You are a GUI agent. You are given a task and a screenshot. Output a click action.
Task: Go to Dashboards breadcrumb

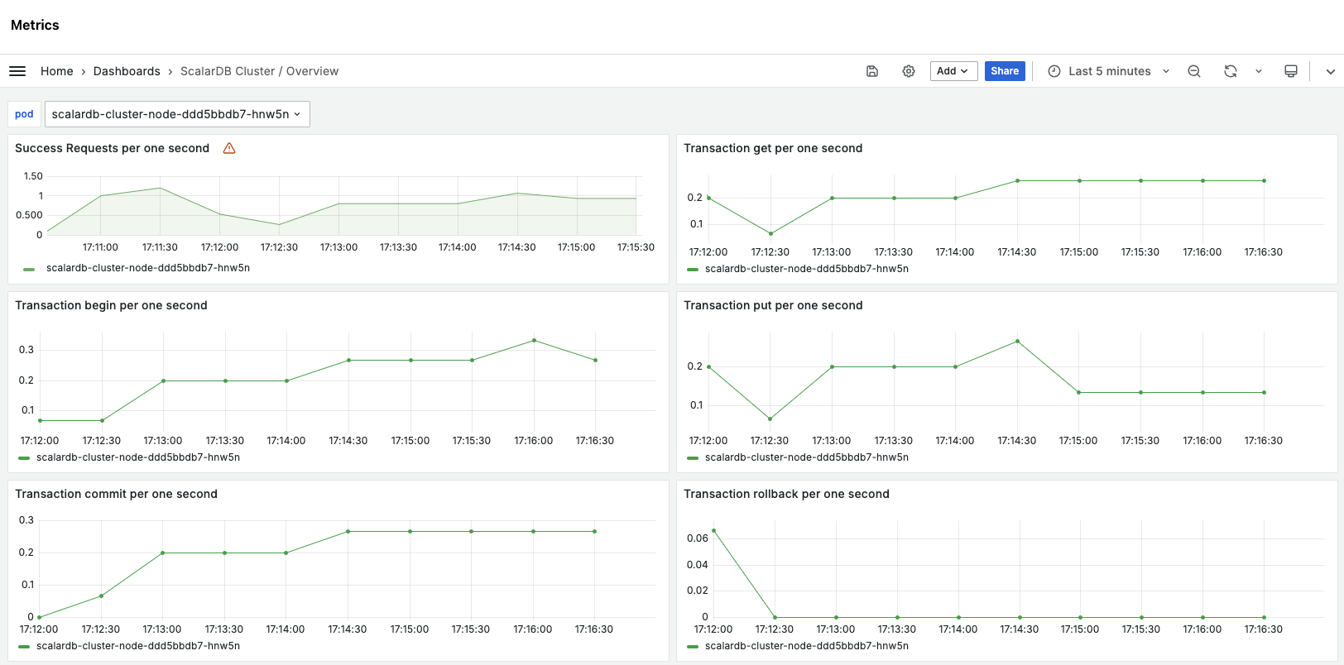coord(127,71)
